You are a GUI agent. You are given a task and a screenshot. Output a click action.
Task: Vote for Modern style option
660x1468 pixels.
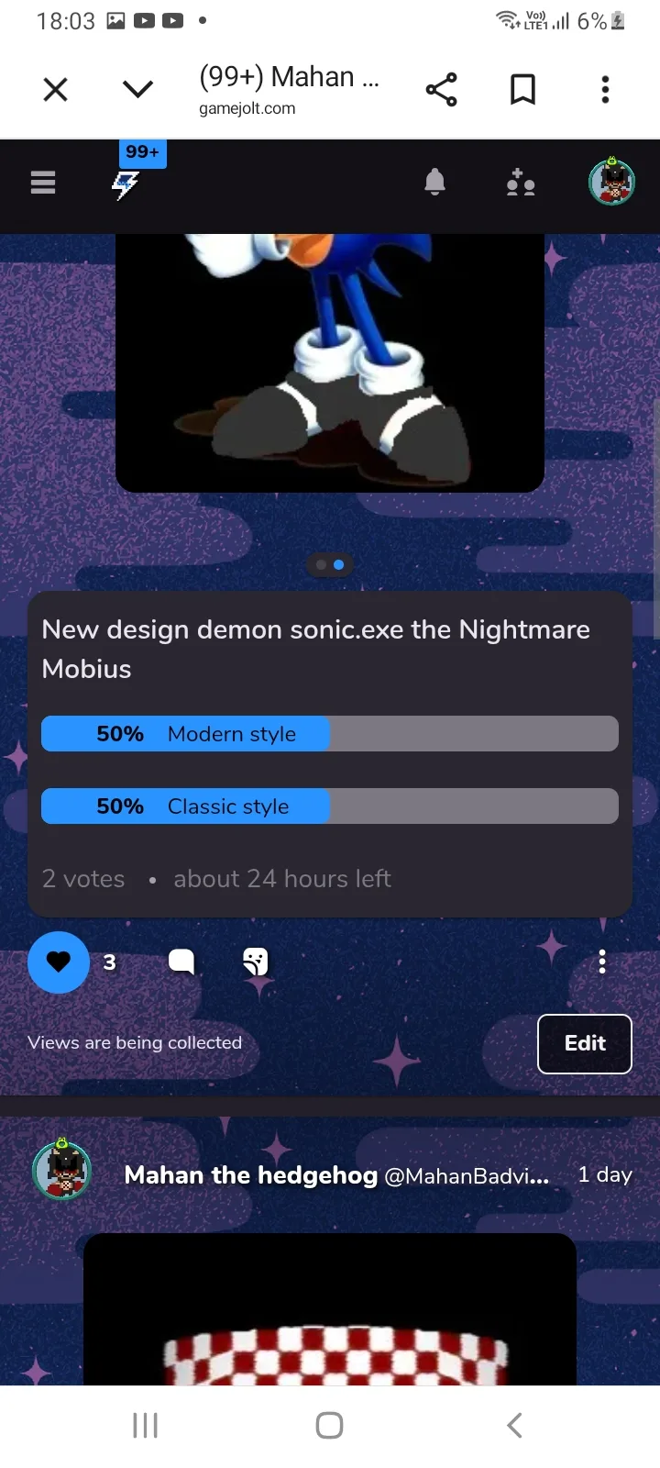tap(330, 734)
